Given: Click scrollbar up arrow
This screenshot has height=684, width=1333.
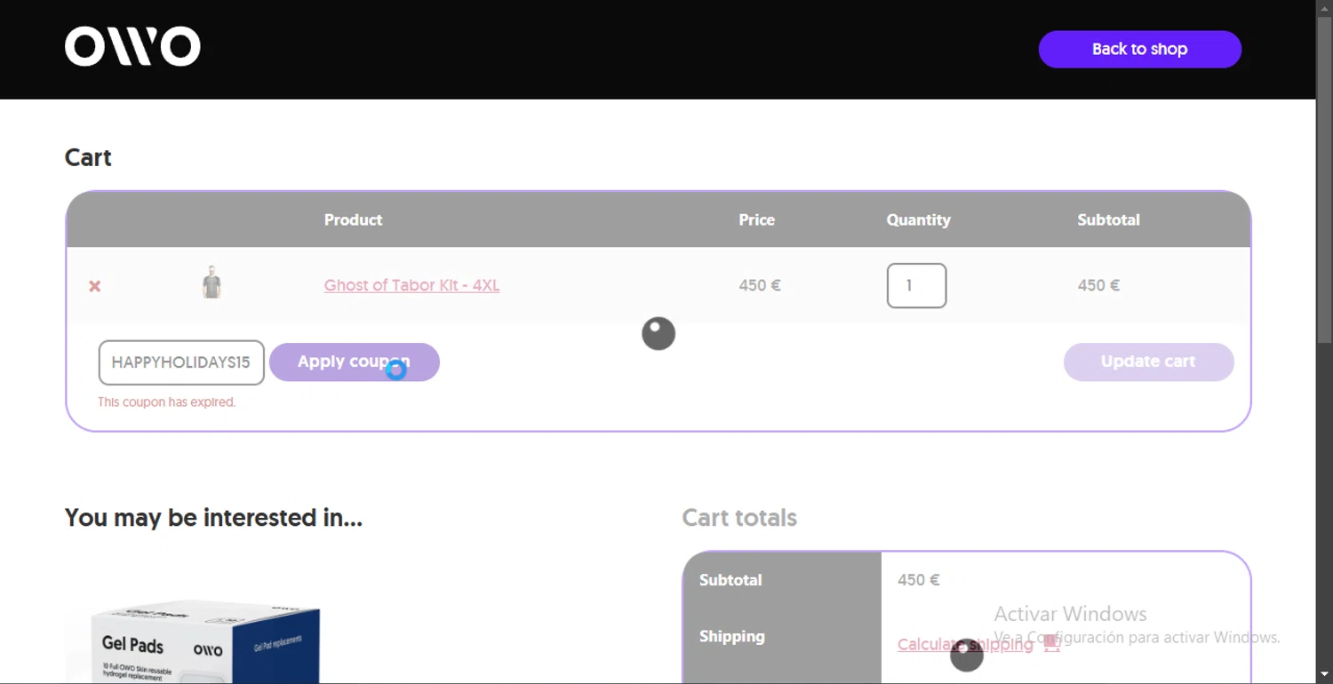Looking at the screenshot, I should 1324,8.
